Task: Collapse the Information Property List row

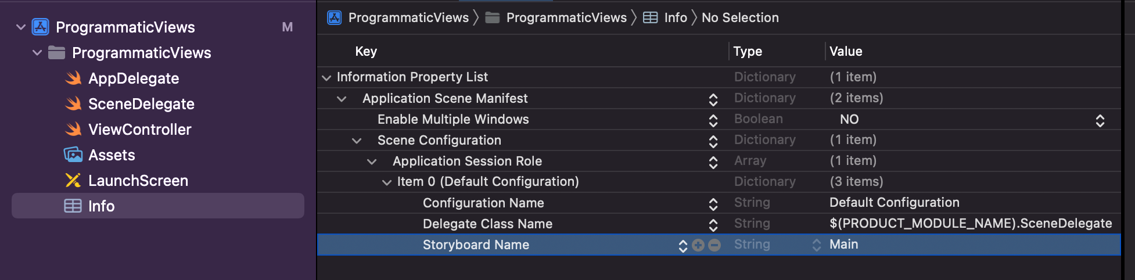Action: tap(326, 78)
